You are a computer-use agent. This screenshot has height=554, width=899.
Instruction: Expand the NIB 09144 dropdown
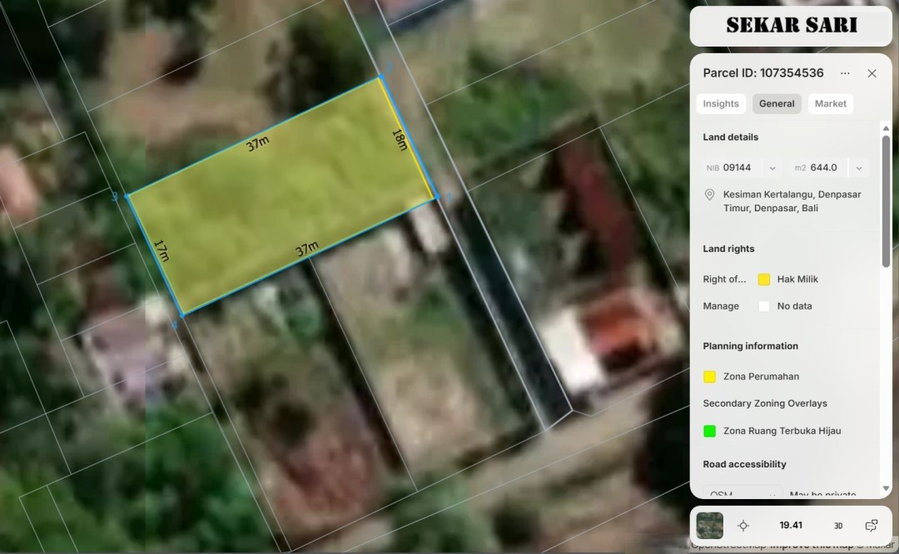click(772, 168)
